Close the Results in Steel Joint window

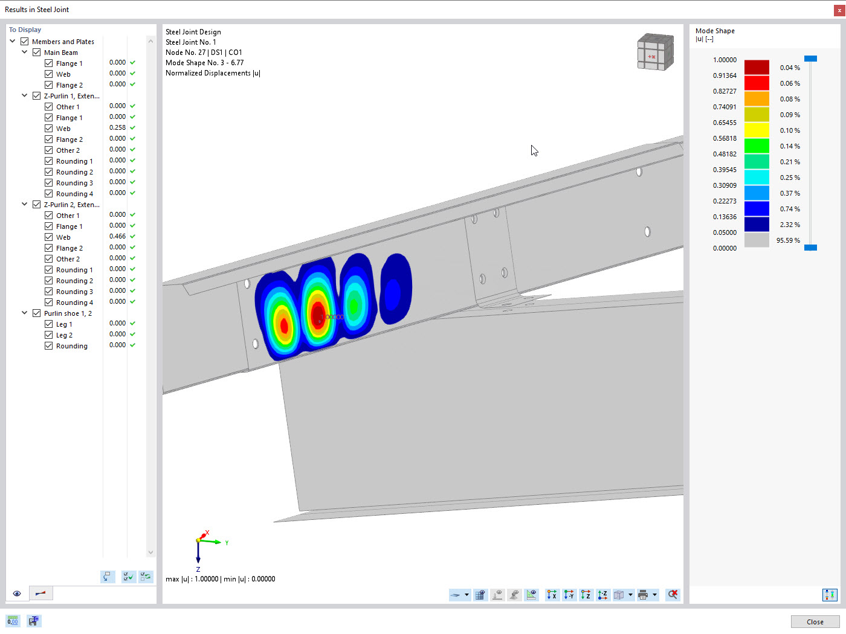(839, 10)
